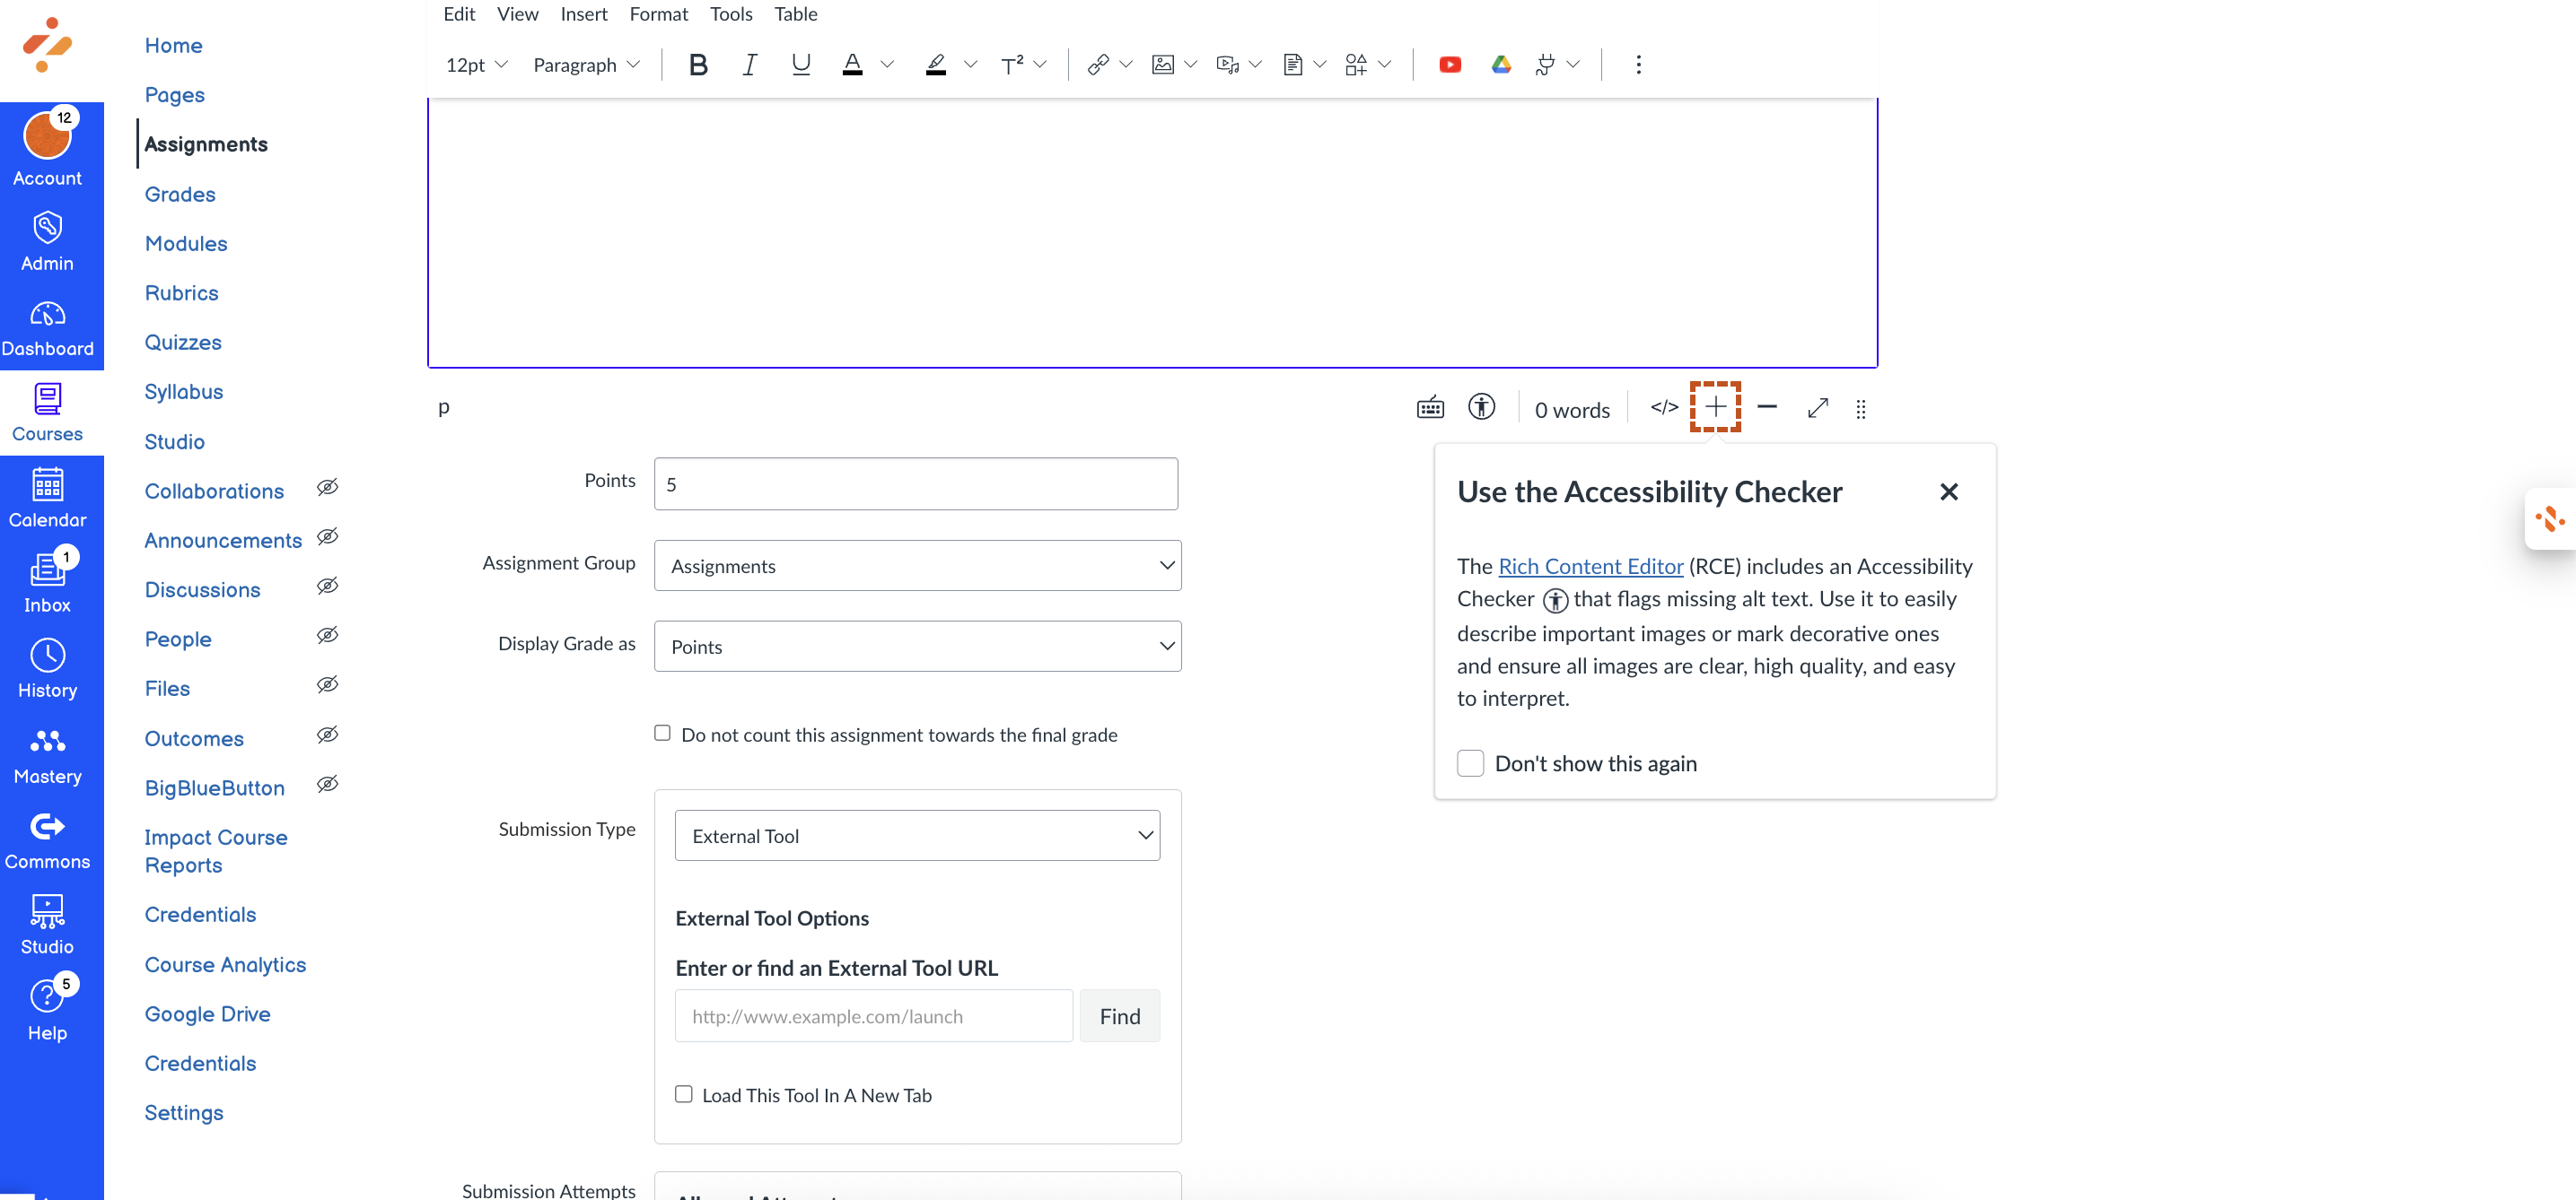Insert a YouTube video
2576x1200 pixels.
coord(1450,64)
